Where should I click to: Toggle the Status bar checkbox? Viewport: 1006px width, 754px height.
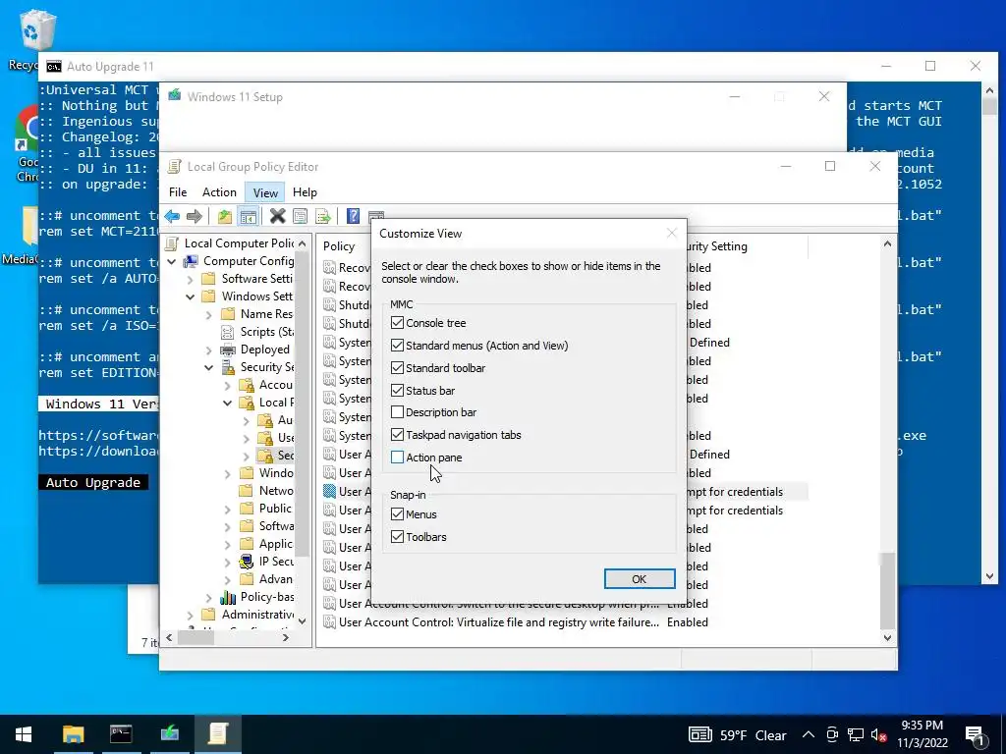point(397,391)
